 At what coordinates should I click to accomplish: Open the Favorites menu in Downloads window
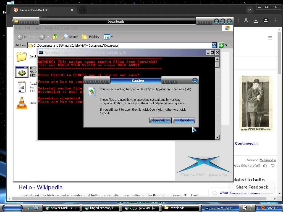[x=51, y=28]
